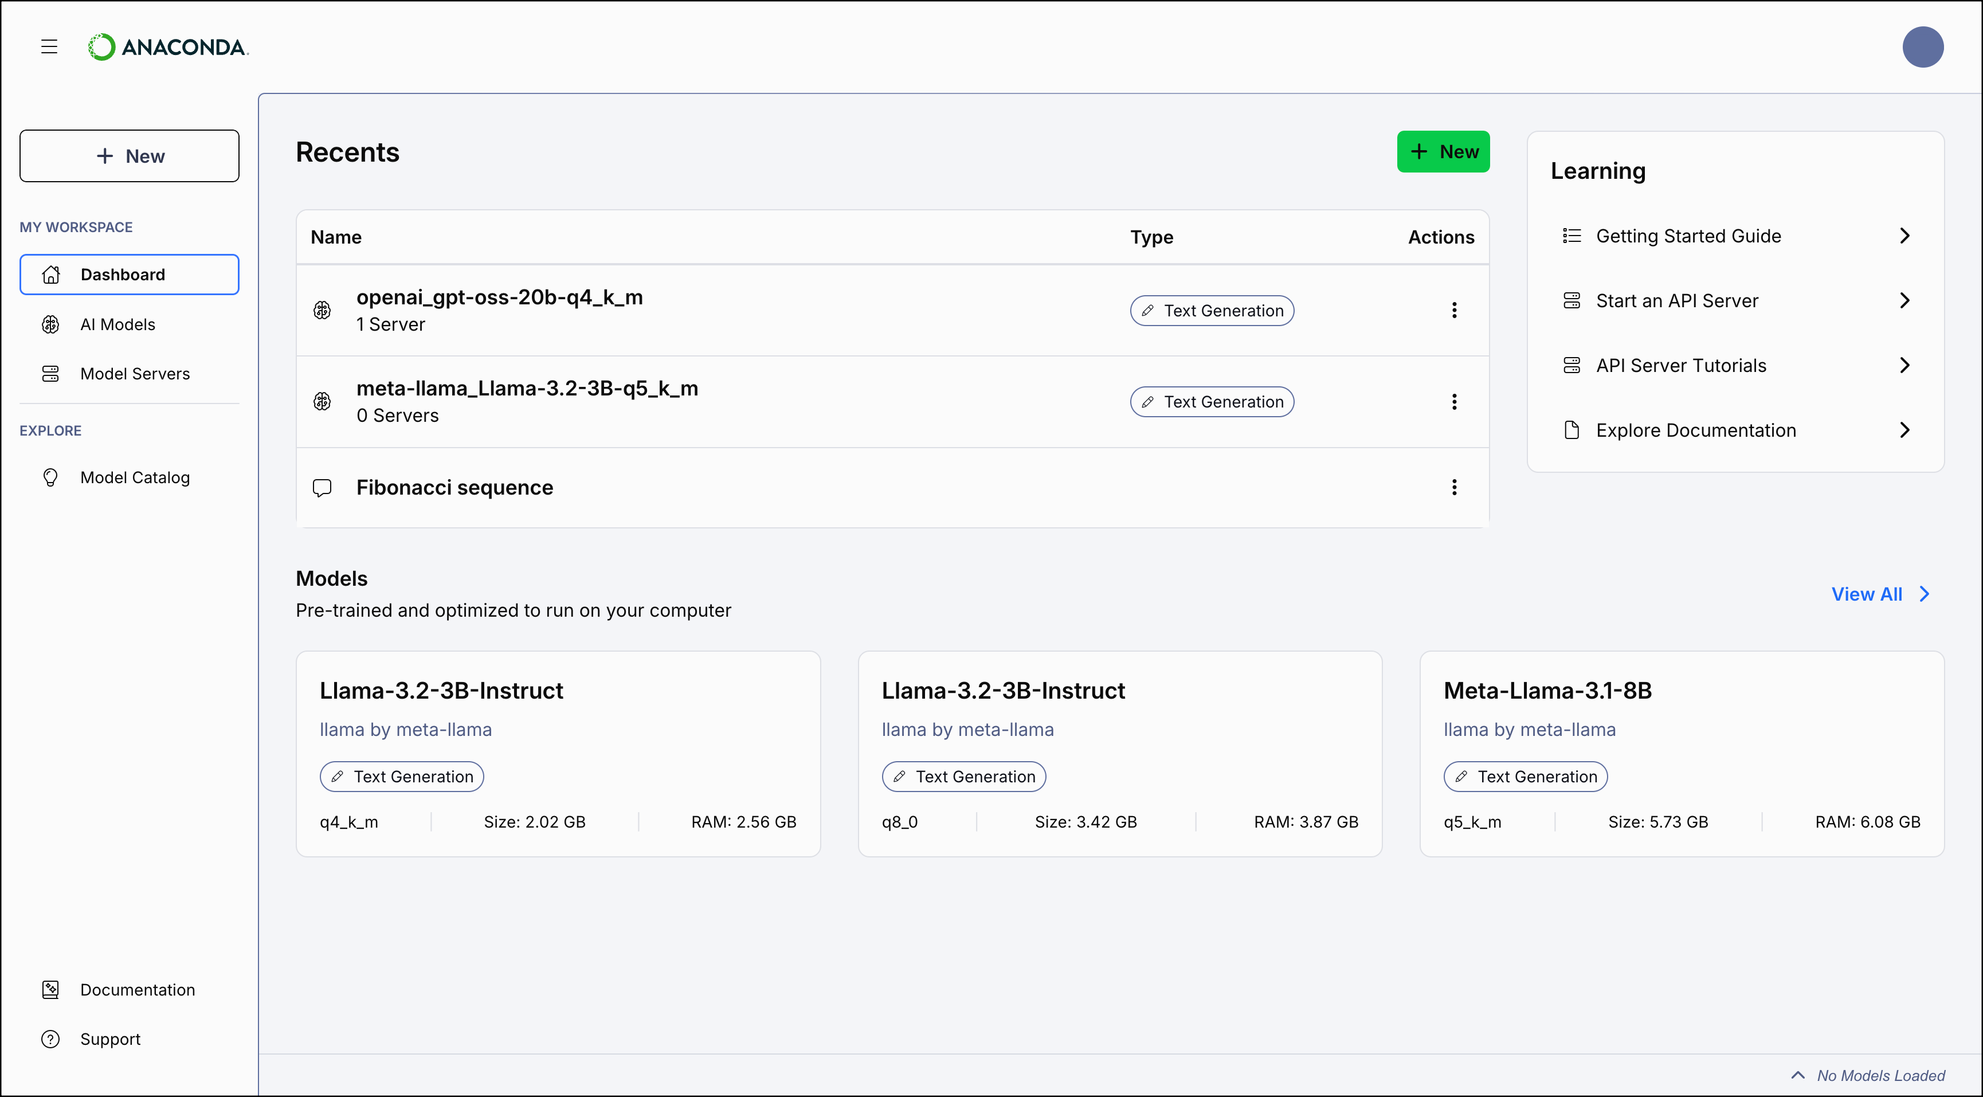Click the Start an API Server icon

[1572, 300]
